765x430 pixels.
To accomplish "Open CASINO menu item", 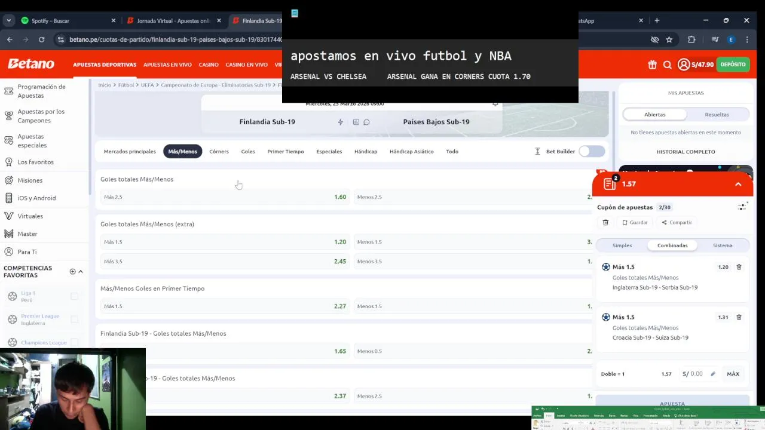I will tap(209, 64).
